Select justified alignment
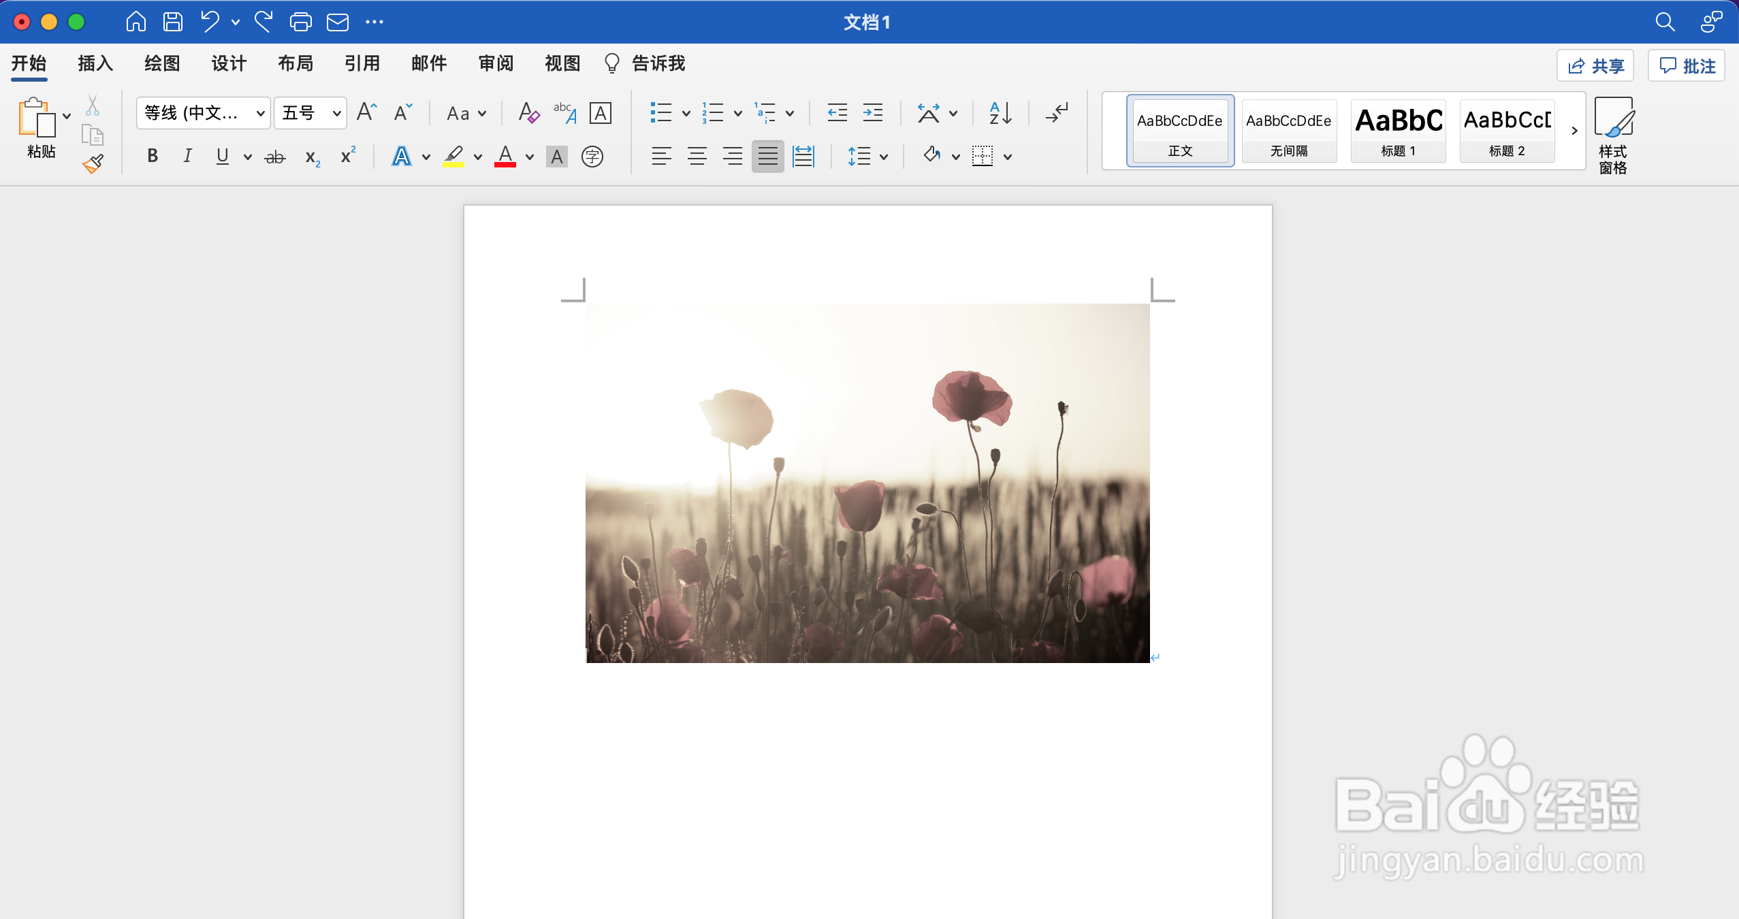Viewport: 1739px width, 919px height. (x=767, y=157)
